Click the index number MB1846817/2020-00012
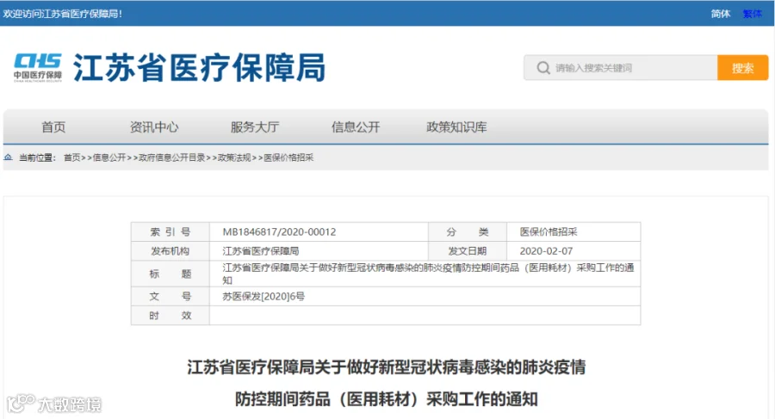 (279, 231)
